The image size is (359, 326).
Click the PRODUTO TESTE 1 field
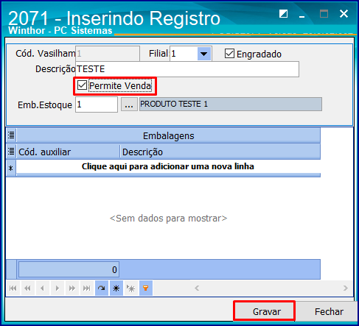[x=231, y=104]
